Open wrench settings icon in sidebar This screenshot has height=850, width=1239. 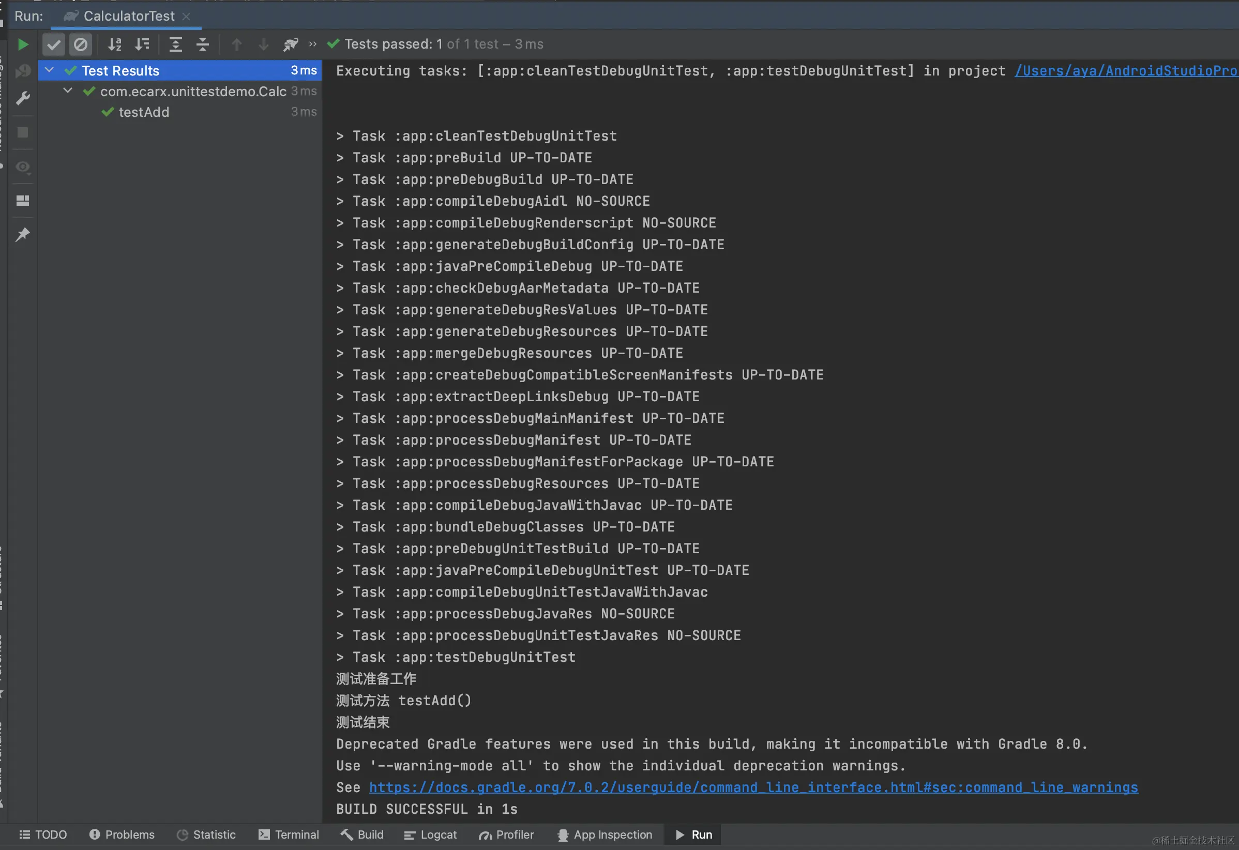coord(23,98)
